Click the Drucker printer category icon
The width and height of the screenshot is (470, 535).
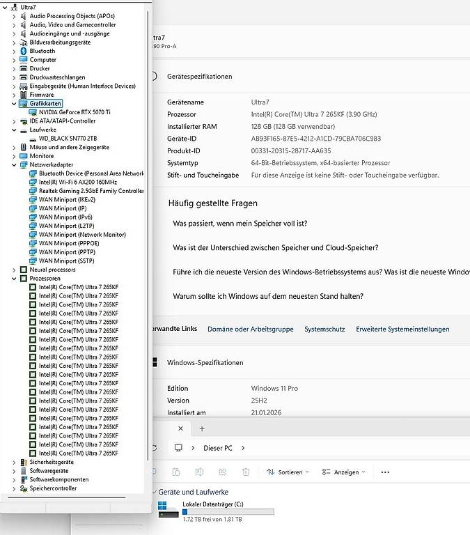click(x=24, y=68)
